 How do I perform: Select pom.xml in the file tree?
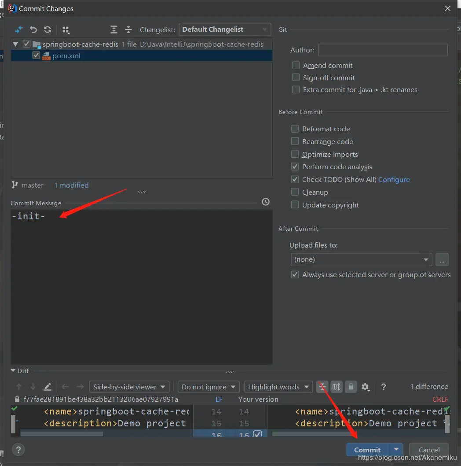pyautogui.click(x=66, y=56)
